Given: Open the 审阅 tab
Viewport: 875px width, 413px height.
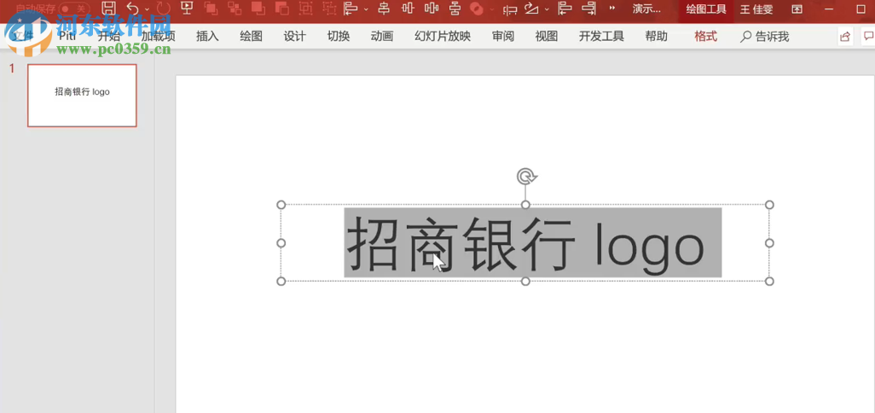Looking at the screenshot, I should click(503, 37).
